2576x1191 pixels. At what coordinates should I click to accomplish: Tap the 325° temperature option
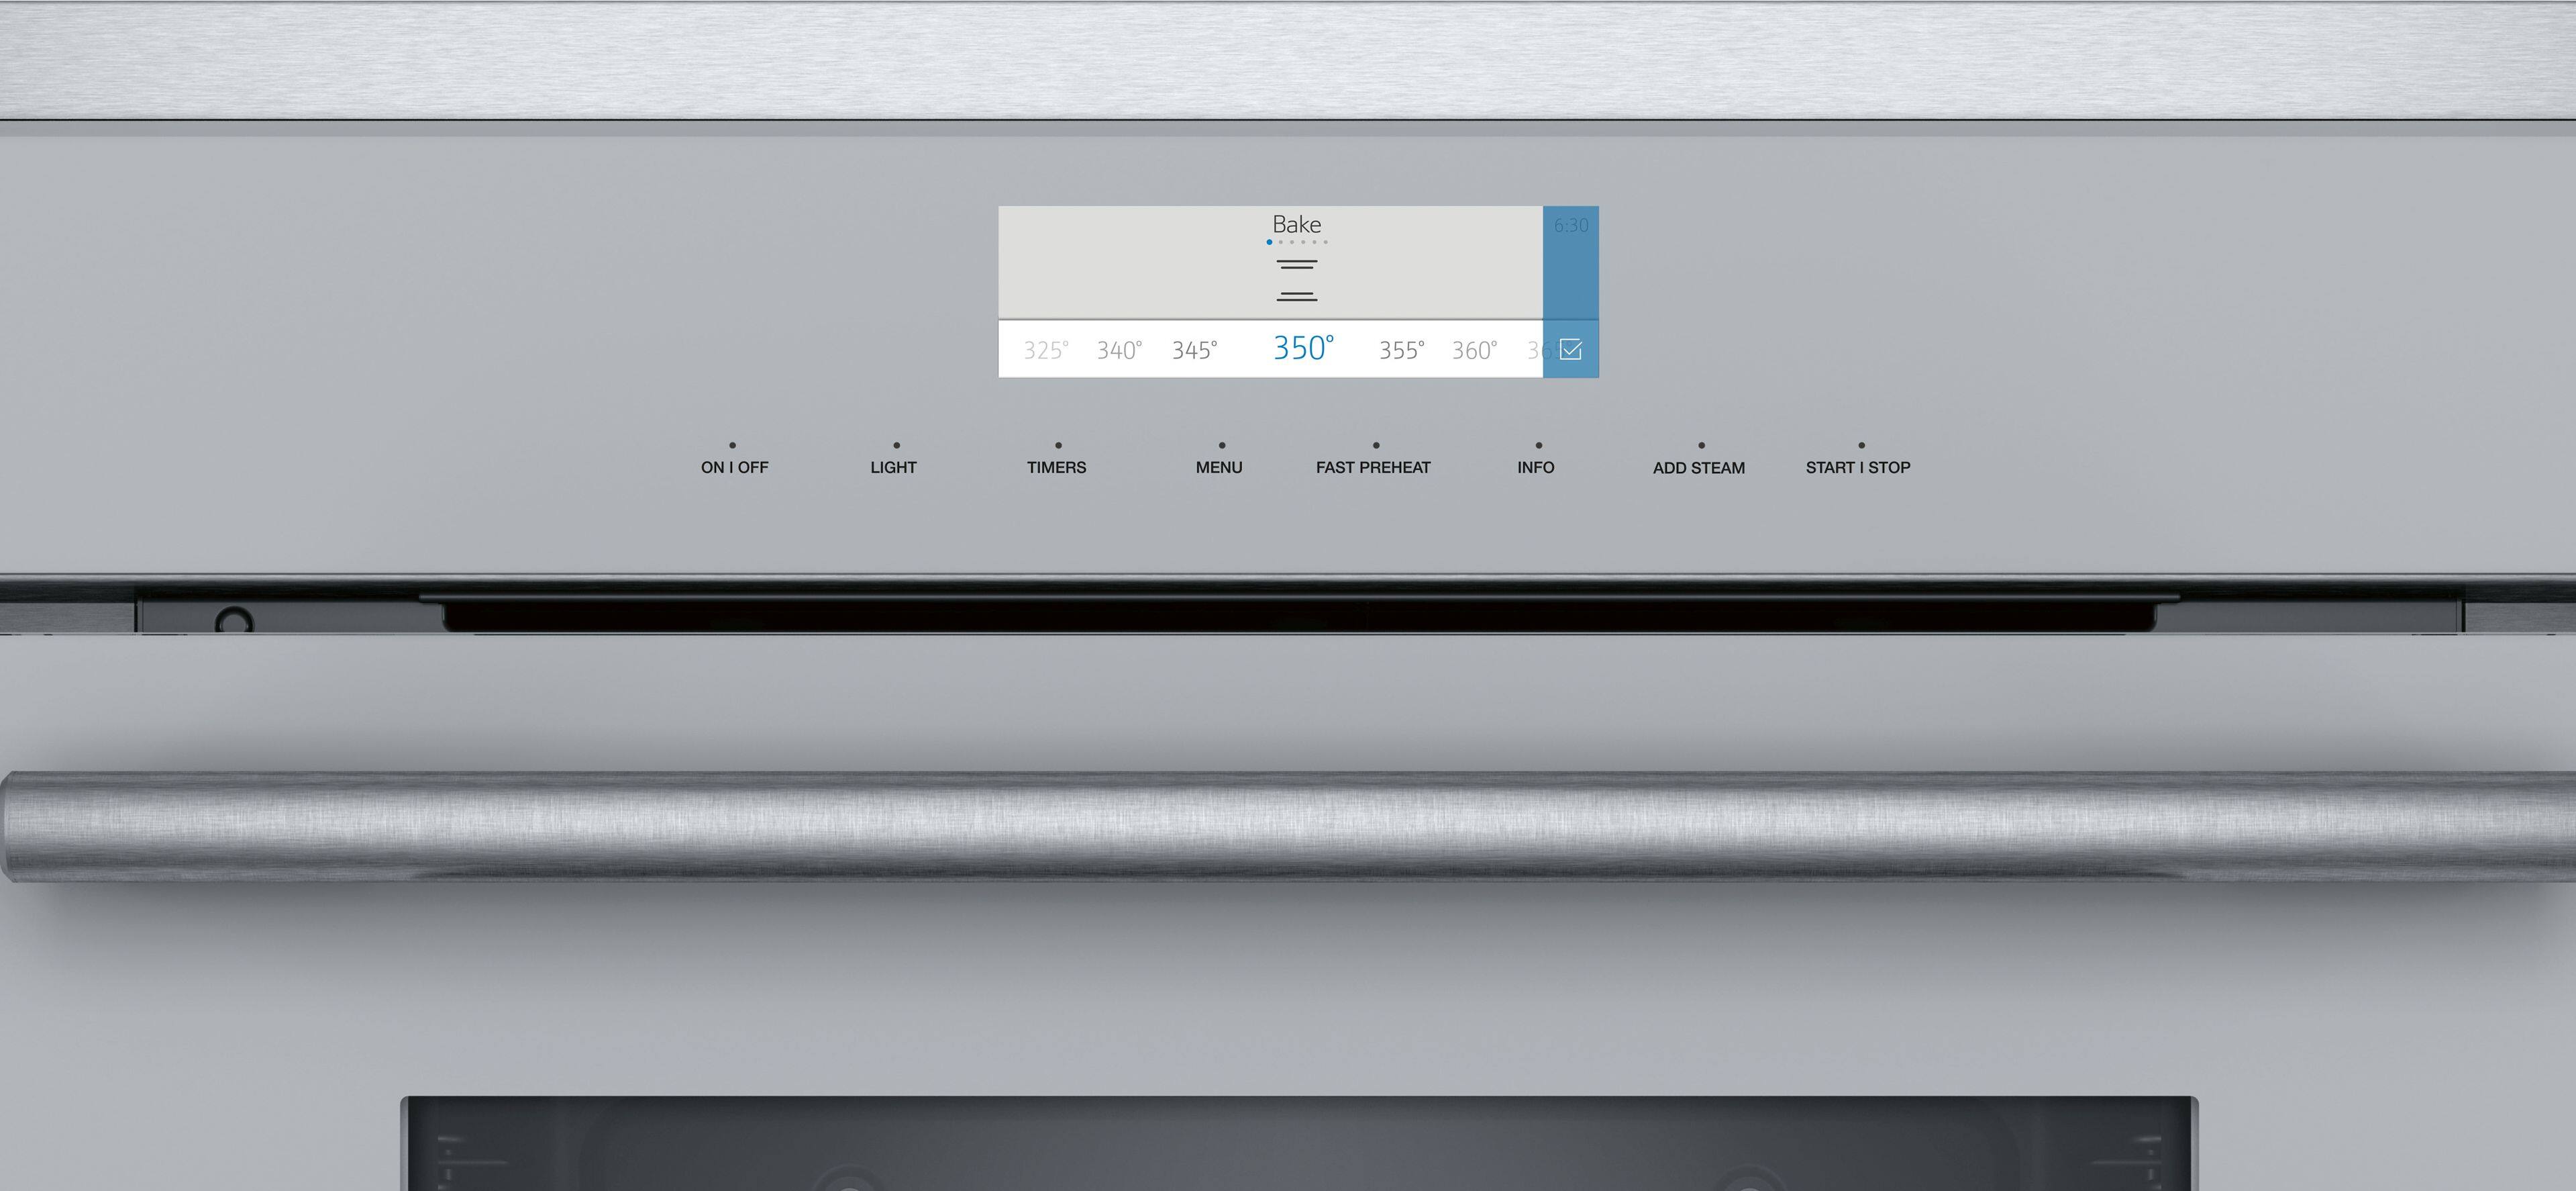1046,350
